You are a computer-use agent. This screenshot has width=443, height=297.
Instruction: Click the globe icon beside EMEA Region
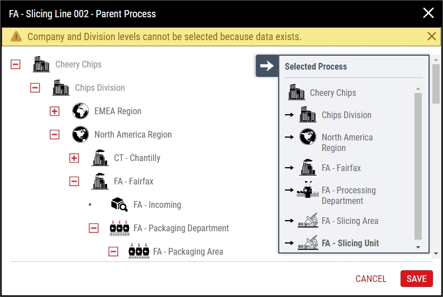click(80, 111)
